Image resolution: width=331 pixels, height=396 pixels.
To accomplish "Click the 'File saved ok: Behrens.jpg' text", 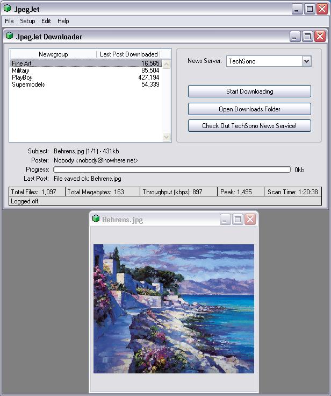I will (x=87, y=179).
